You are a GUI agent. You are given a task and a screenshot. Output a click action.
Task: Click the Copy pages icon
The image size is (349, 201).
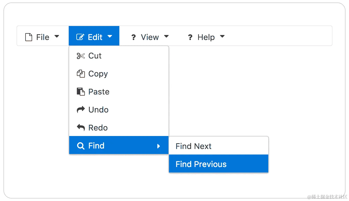81,74
